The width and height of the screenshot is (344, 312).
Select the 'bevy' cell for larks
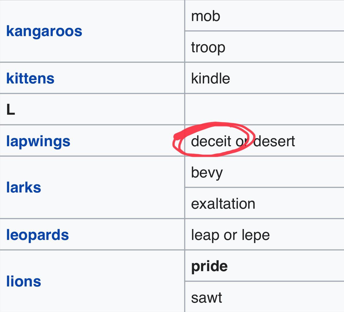coord(207,173)
